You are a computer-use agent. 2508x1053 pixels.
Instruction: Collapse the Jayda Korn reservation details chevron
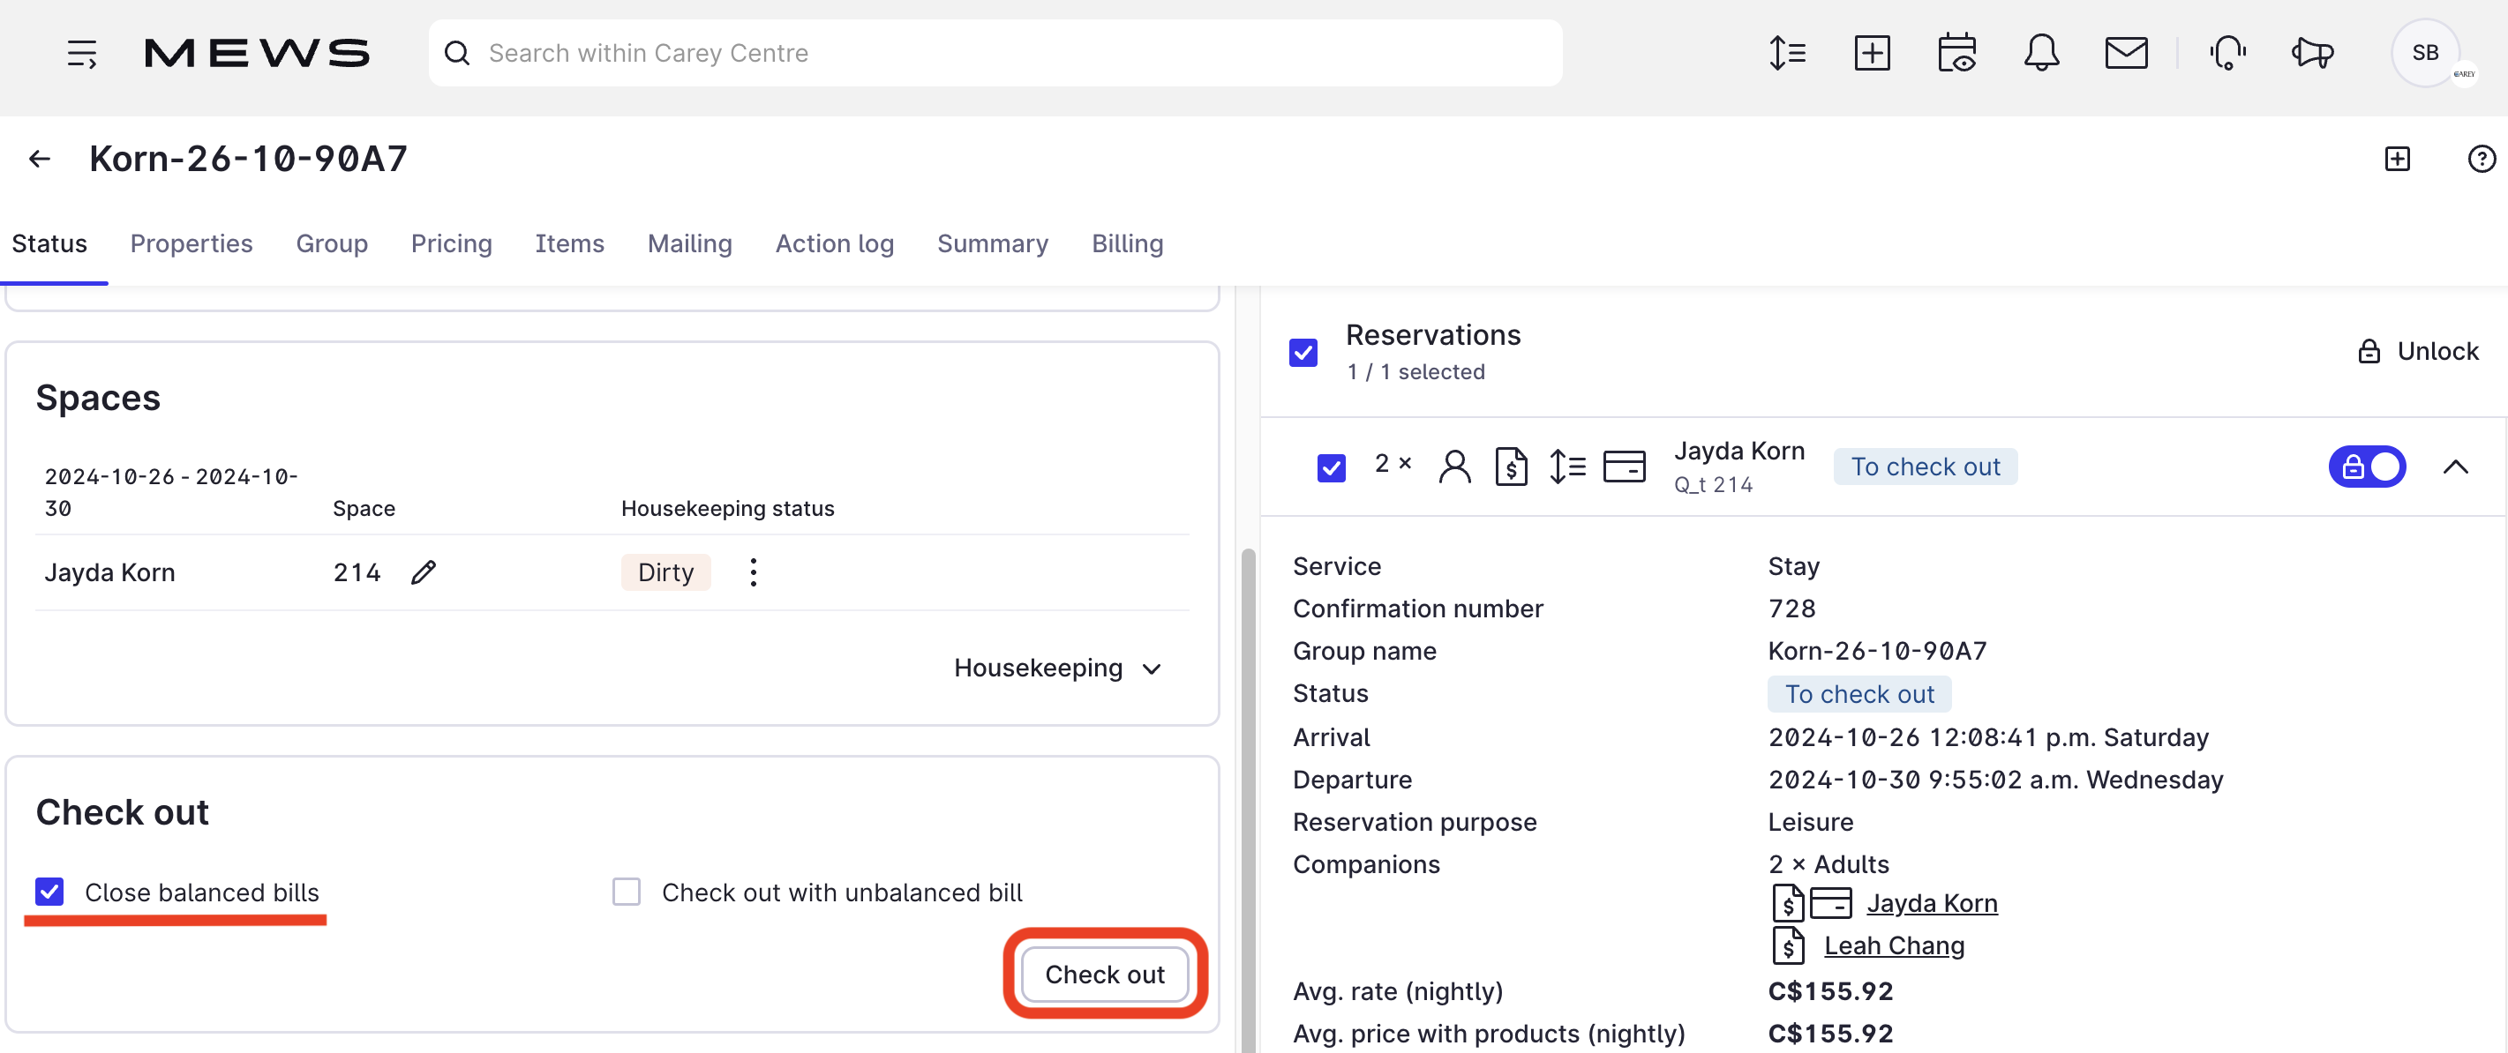(x=2455, y=467)
